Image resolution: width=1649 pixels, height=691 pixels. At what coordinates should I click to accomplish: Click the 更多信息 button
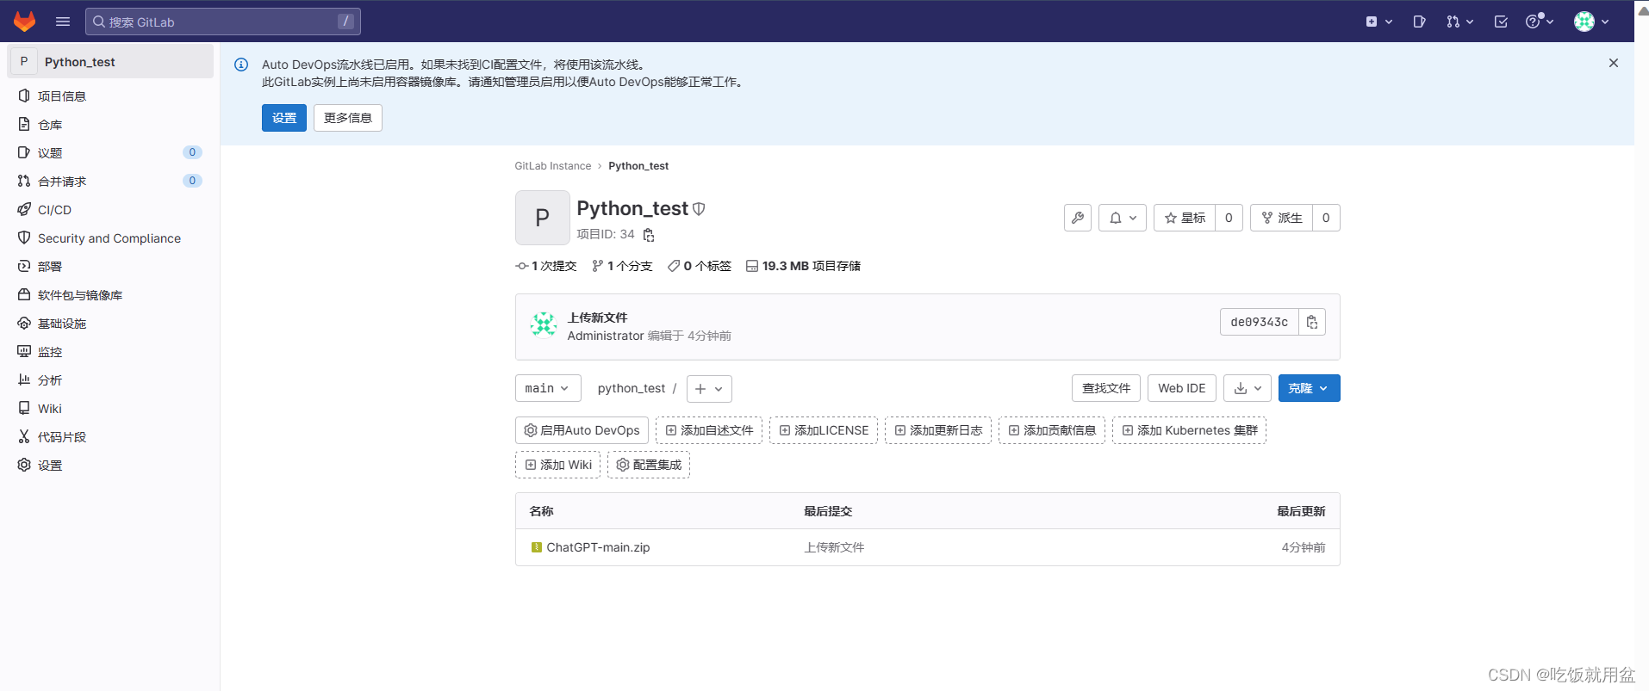click(x=348, y=118)
